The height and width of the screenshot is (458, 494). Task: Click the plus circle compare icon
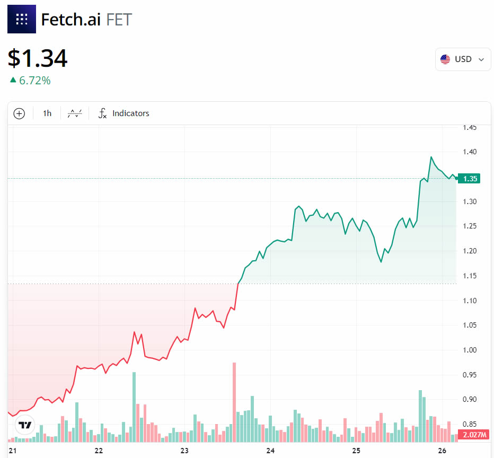(x=19, y=113)
